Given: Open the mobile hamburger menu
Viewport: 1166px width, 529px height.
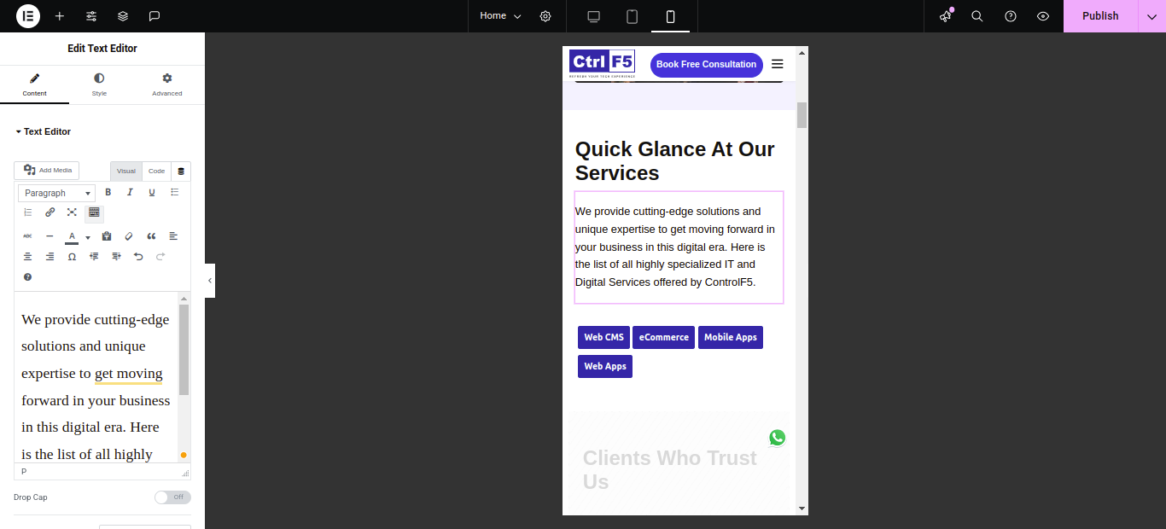Looking at the screenshot, I should 777,64.
